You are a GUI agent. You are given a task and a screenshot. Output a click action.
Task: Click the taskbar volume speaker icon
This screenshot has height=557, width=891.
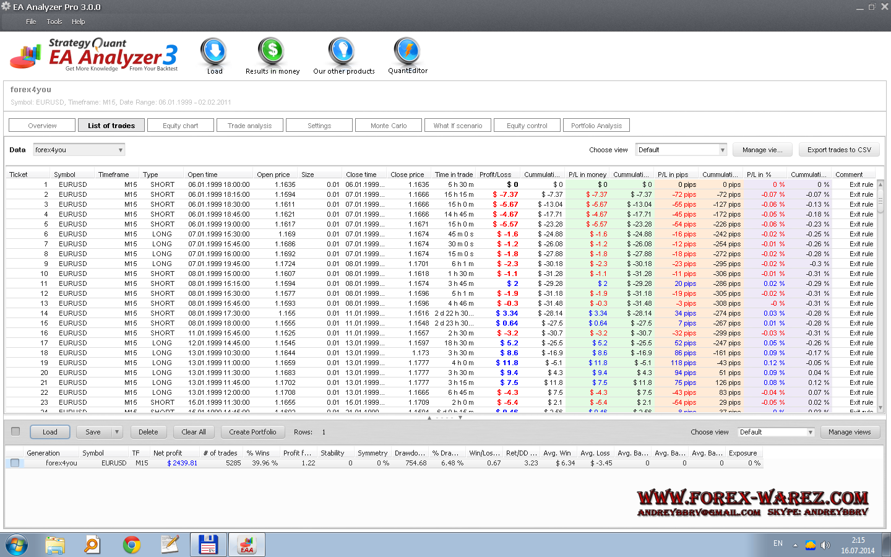(x=825, y=545)
